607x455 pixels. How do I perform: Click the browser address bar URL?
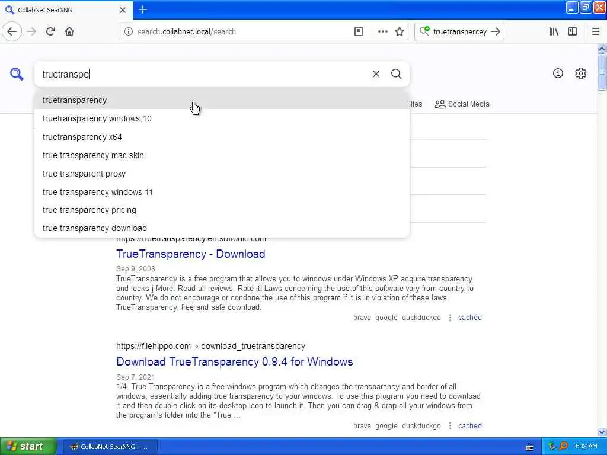[x=187, y=32]
